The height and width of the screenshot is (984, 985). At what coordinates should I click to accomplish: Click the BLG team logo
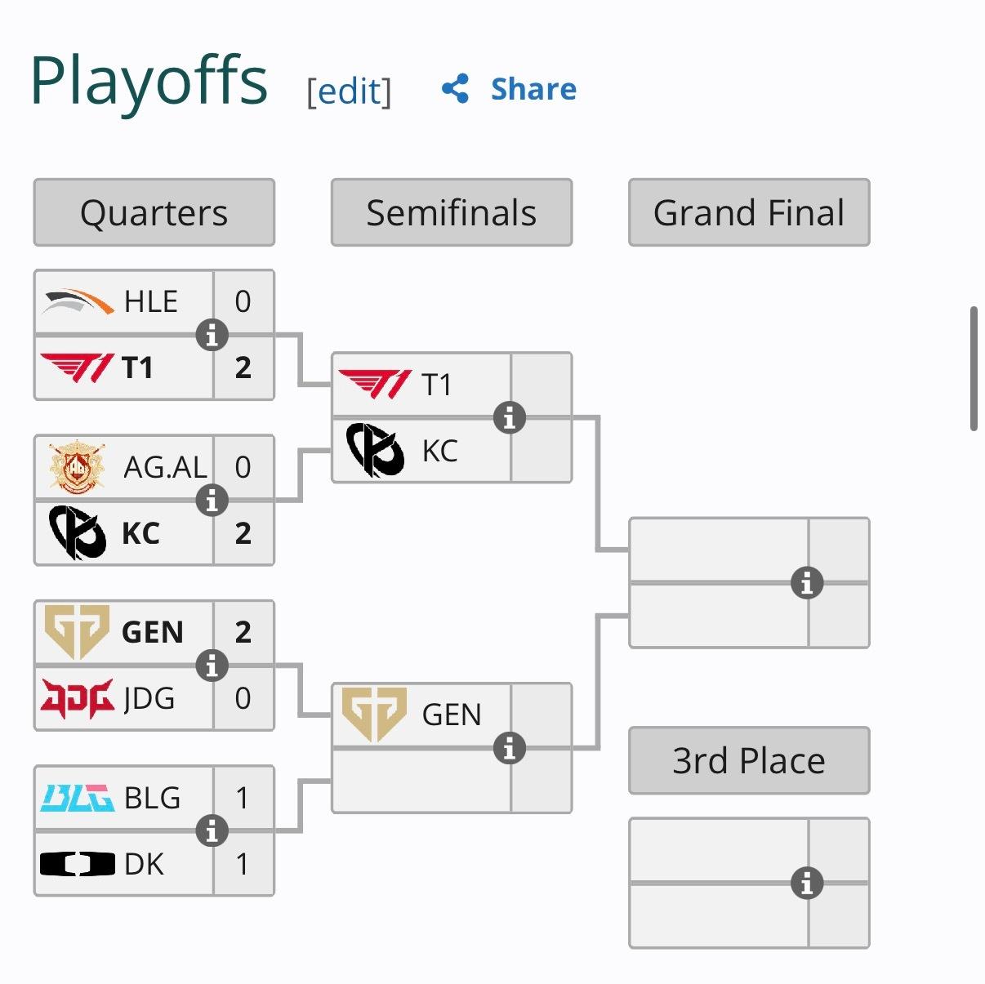78,798
